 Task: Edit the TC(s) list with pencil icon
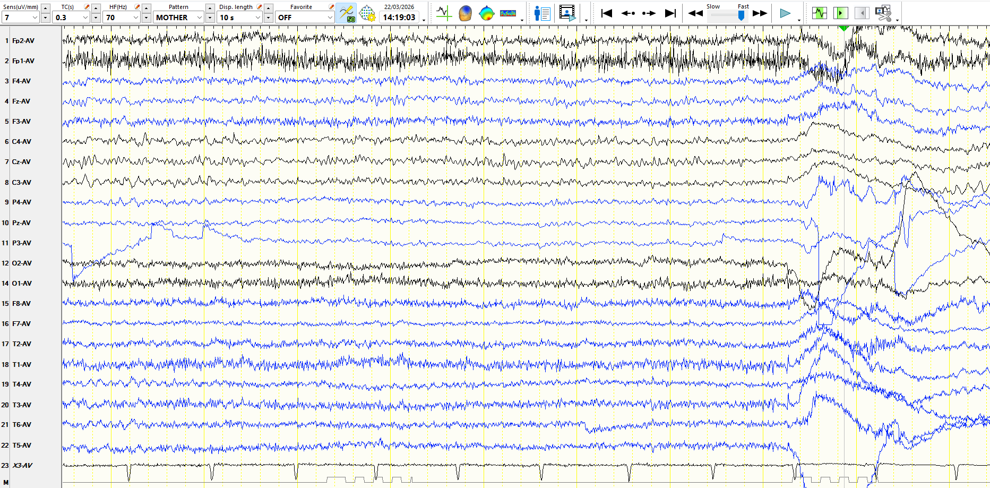(x=87, y=7)
